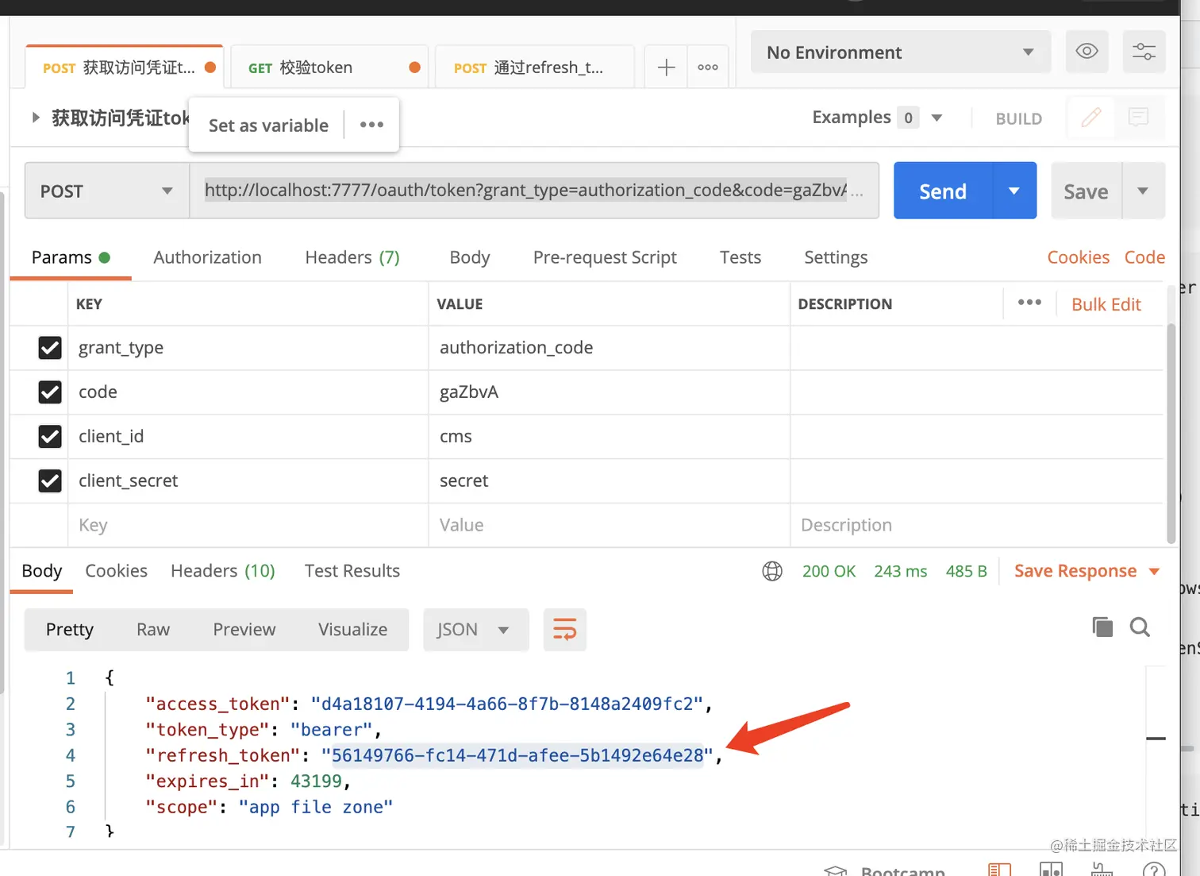Uncheck the client_secret parameter checkbox
The width and height of the screenshot is (1200, 876).
click(x=50, y=481)
